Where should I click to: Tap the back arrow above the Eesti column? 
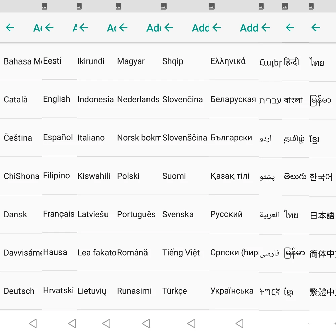click(x=49, y=28)
